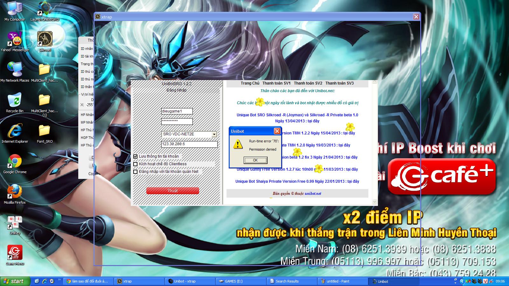Click the username field containing dieugame1
Screen dimensions: 509x286
pyautogui.click(x=177, y=111)
